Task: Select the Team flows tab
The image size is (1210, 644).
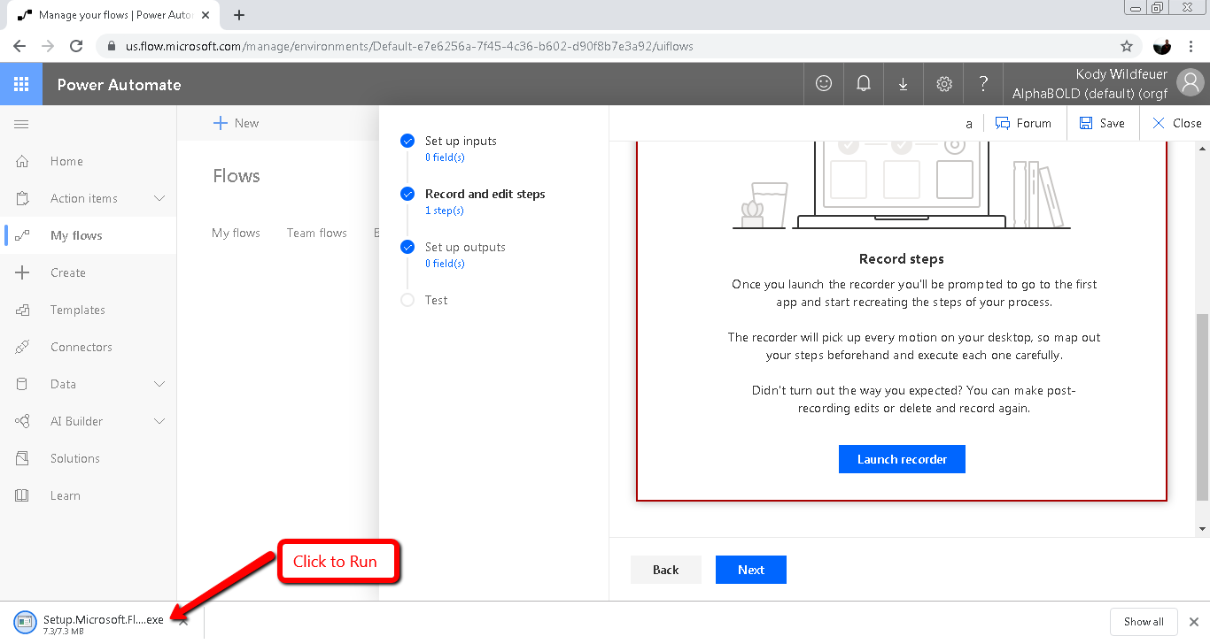Action: [317, 233]
